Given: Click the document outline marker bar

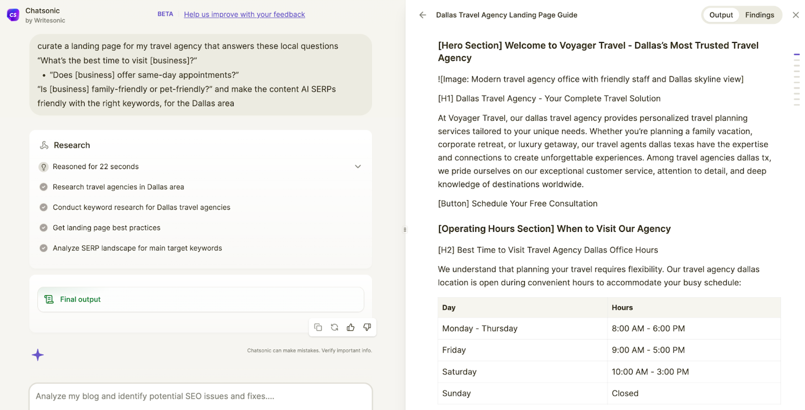Looking at the screenshot, I should click(797, 79).
